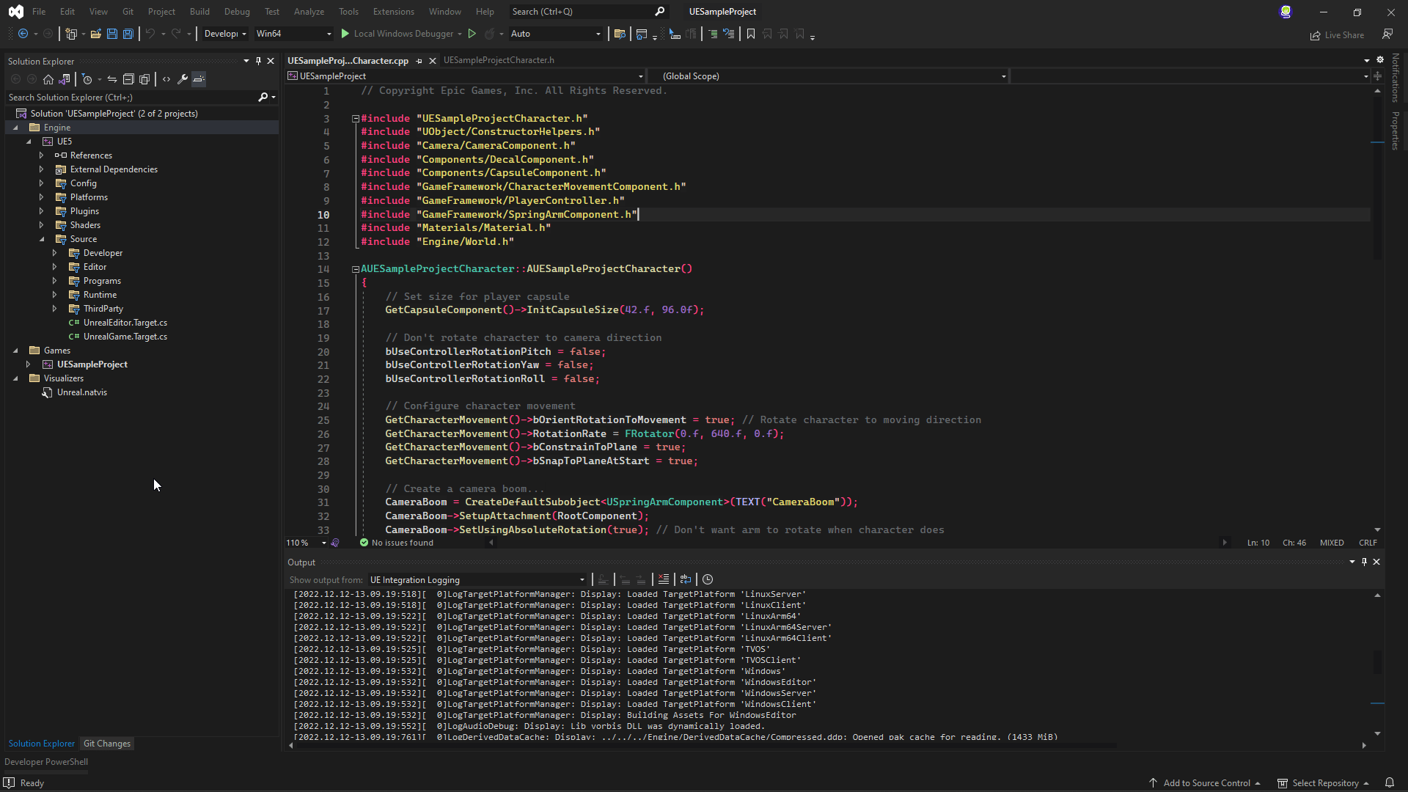Clear all text in Output window
Viewport: 1408px width, 792px height.
point(664,579)
